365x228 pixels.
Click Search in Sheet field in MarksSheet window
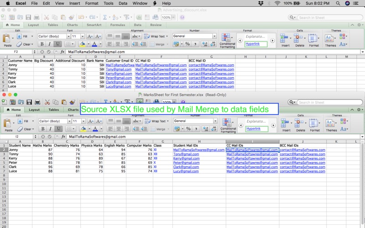(x=325, y=102)
